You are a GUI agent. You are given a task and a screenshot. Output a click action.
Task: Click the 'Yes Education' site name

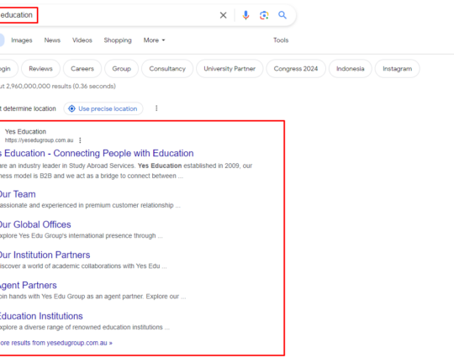point(25,132)
